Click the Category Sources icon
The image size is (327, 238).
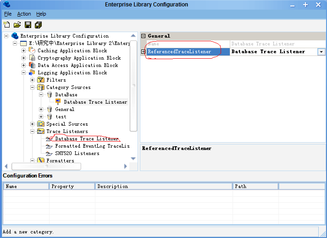click(x=41, y=87)
